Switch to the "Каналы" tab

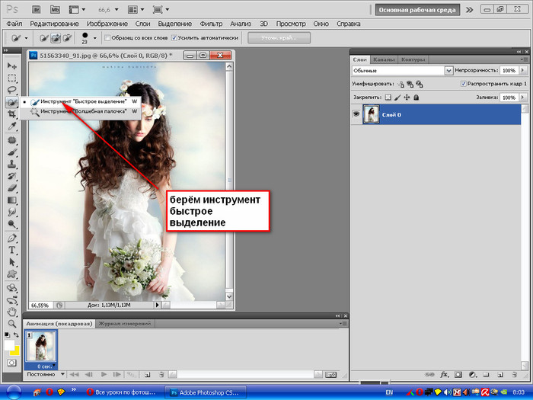[385, 59]
